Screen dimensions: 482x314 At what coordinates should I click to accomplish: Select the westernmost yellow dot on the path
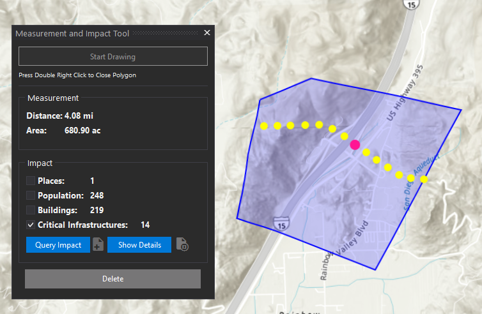[x=263, y=126]
